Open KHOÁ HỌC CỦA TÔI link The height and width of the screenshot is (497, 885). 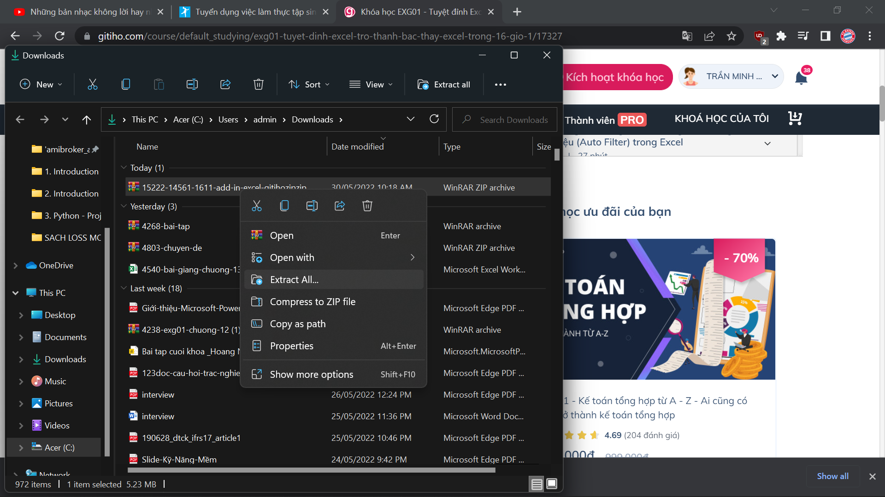721,119
